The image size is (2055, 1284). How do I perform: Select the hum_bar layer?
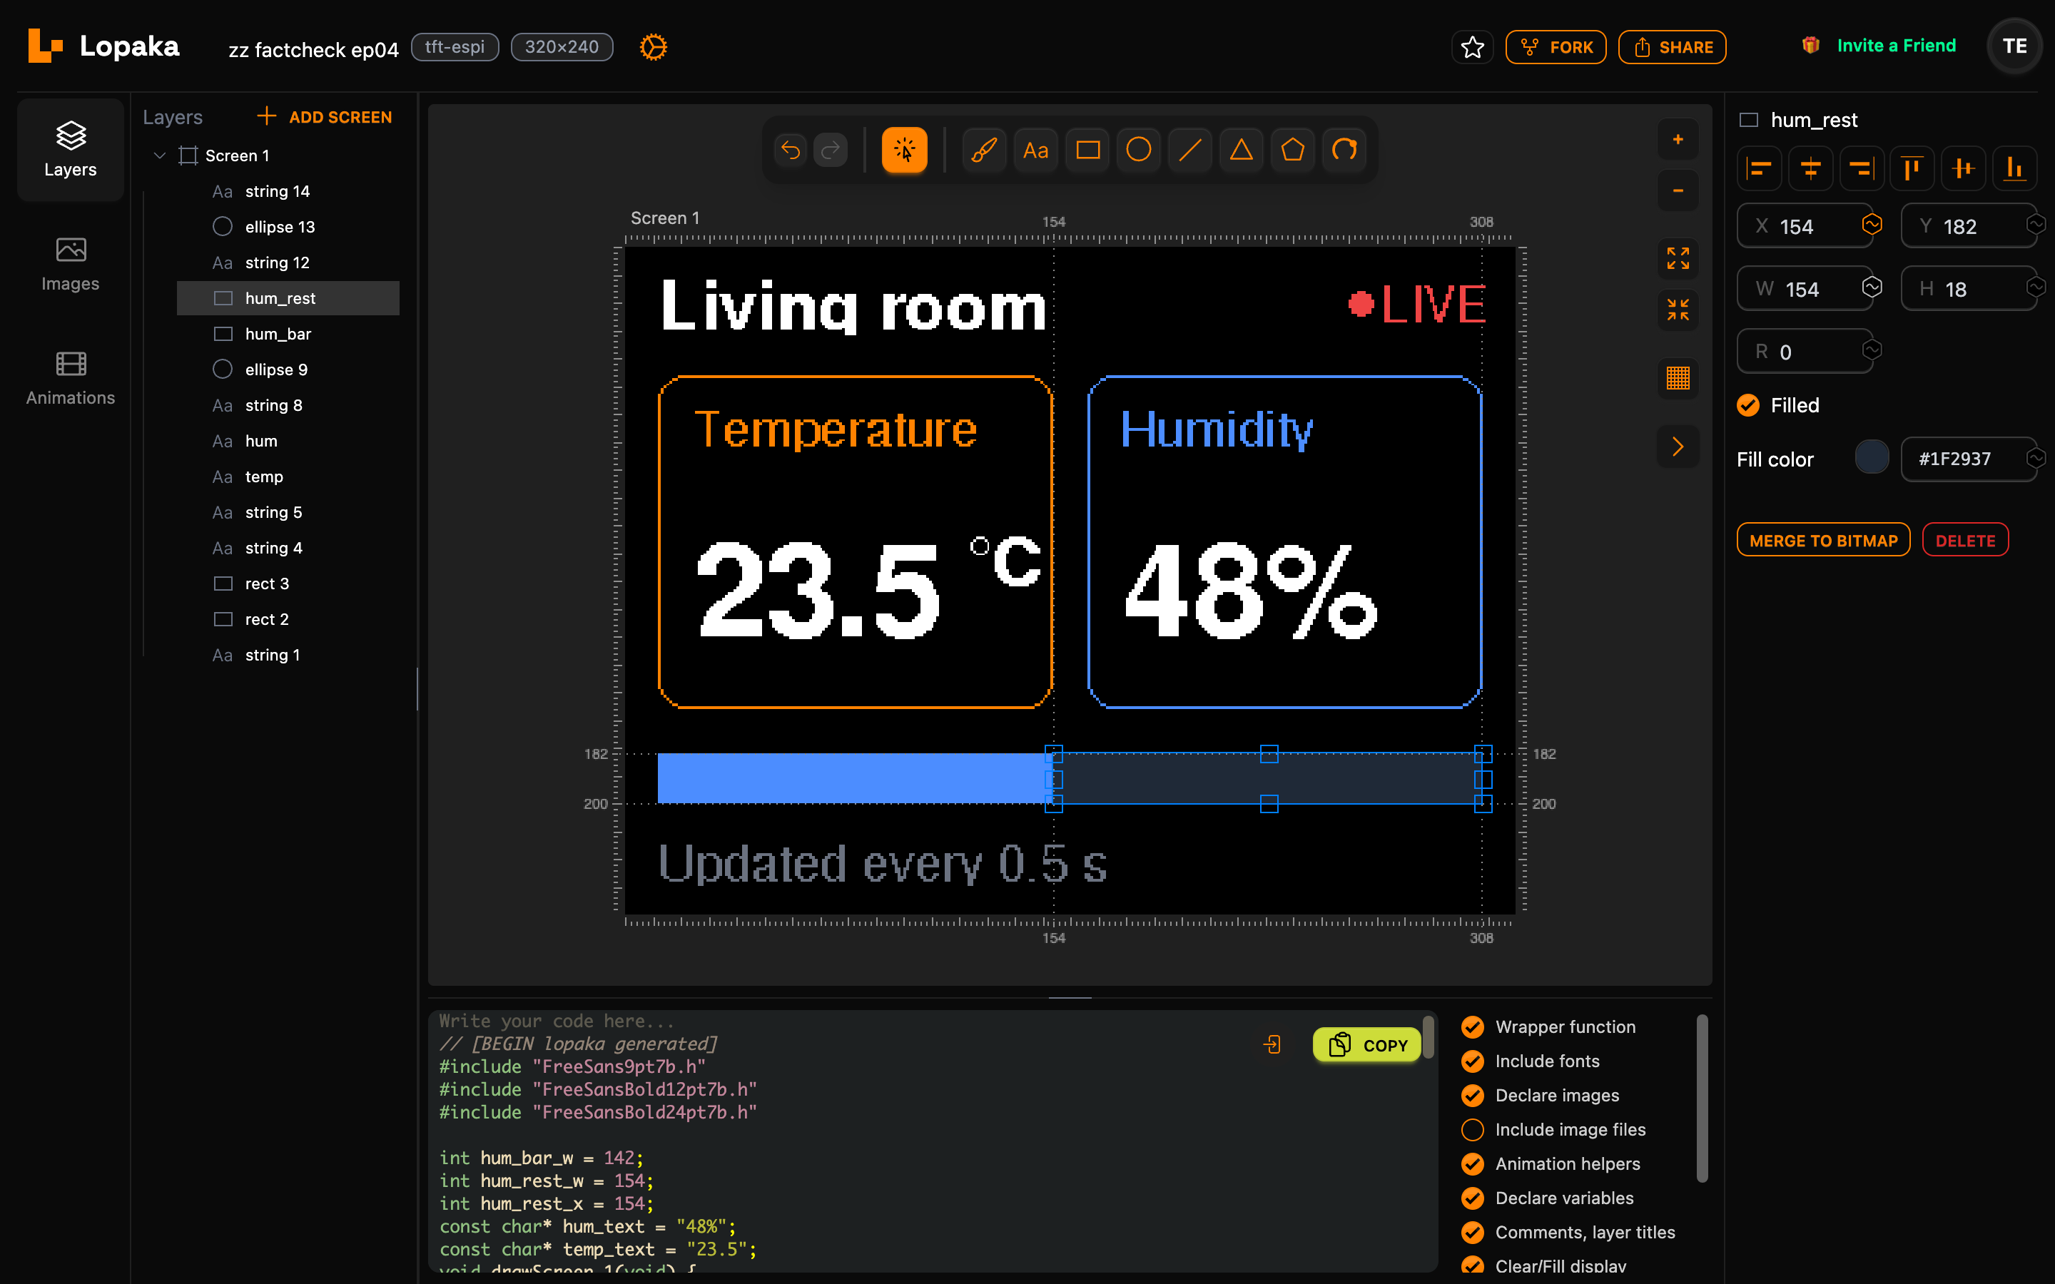(x=288, y=334)
